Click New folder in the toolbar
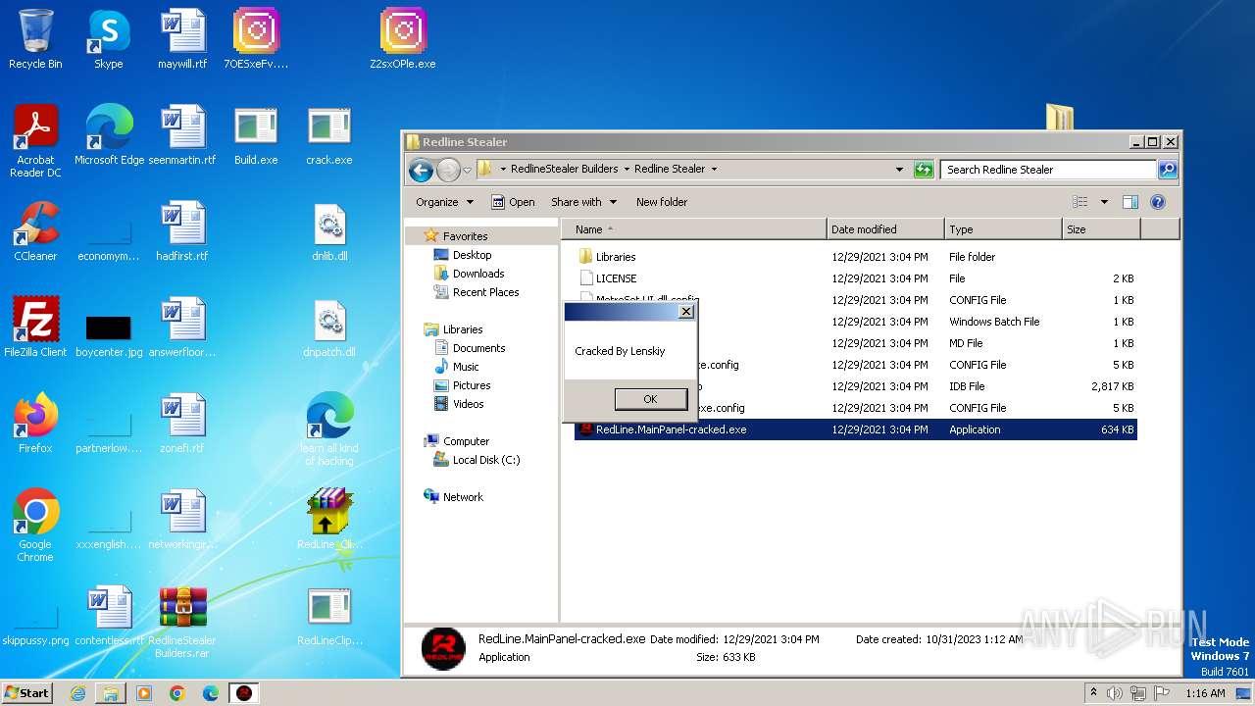Screen dimensions: 1255x706 662,202
